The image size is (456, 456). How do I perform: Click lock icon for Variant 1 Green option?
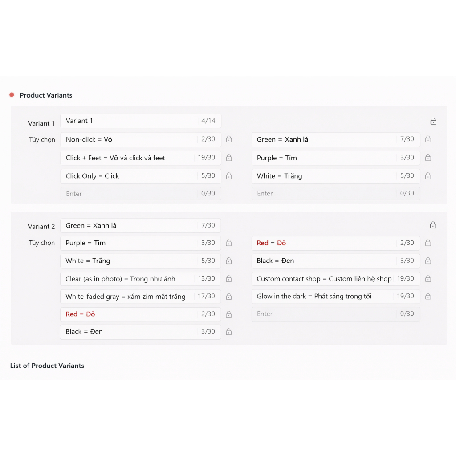coord(428,139)
